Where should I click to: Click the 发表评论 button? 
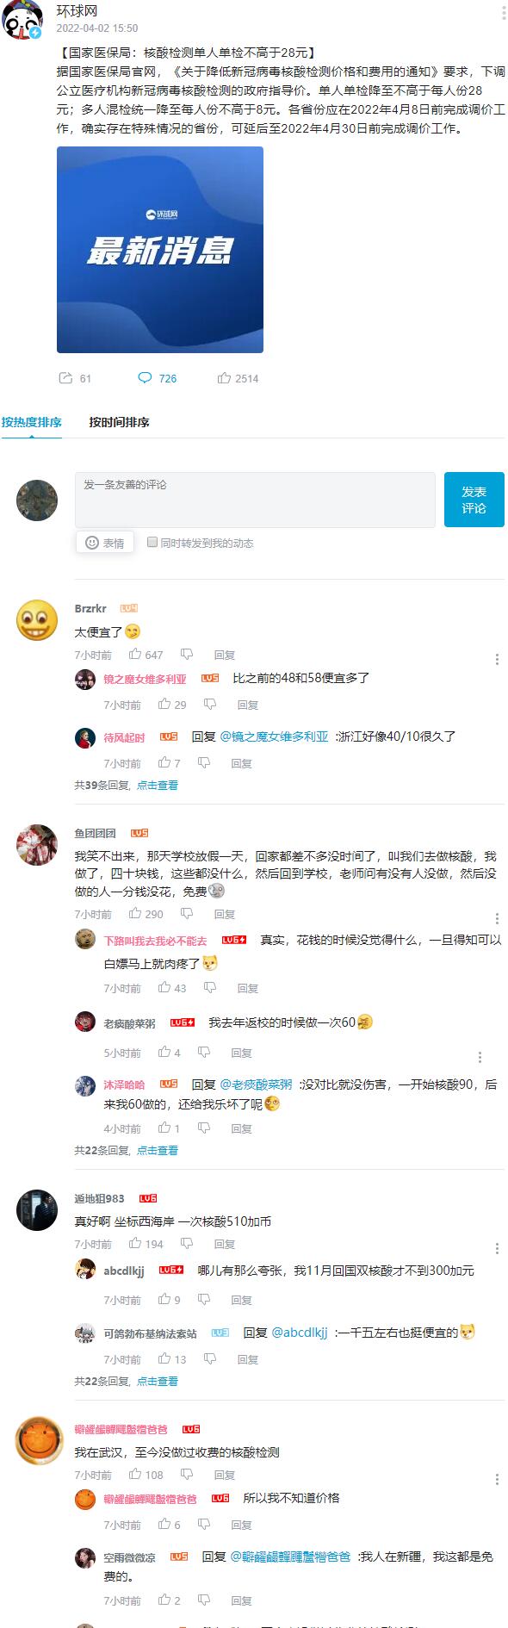click(474, 500)
